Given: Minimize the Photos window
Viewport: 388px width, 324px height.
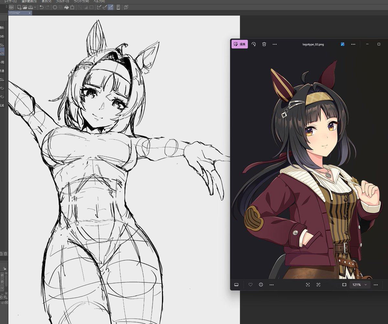Looking at the screenshot, I should (x=367, y=44).
